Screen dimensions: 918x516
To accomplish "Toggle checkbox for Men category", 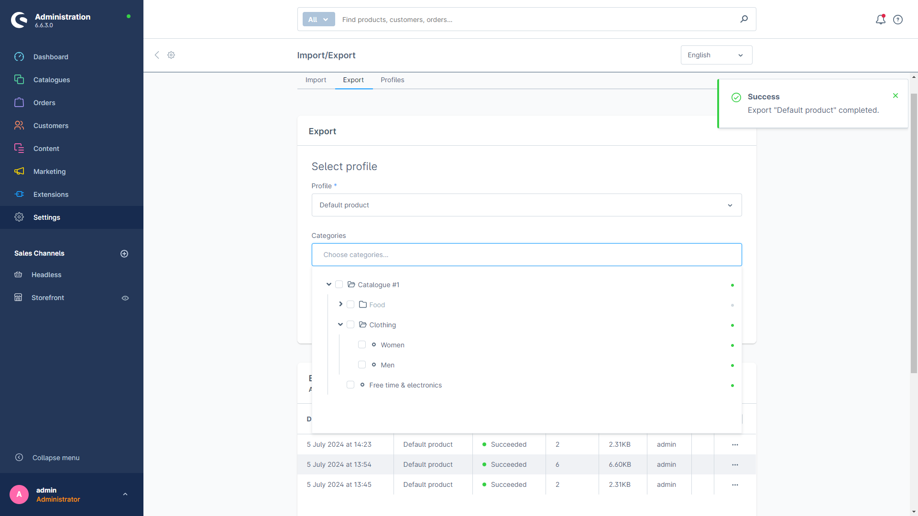I will click(362, 365).
